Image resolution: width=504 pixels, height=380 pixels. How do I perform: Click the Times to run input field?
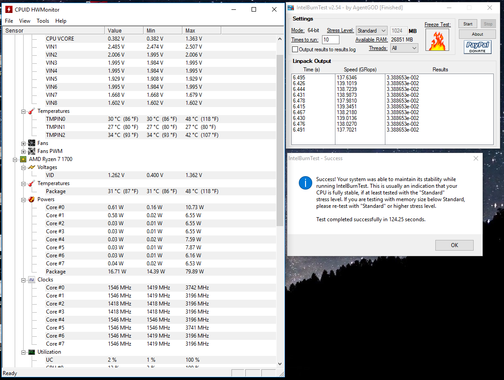click(330, 40)
